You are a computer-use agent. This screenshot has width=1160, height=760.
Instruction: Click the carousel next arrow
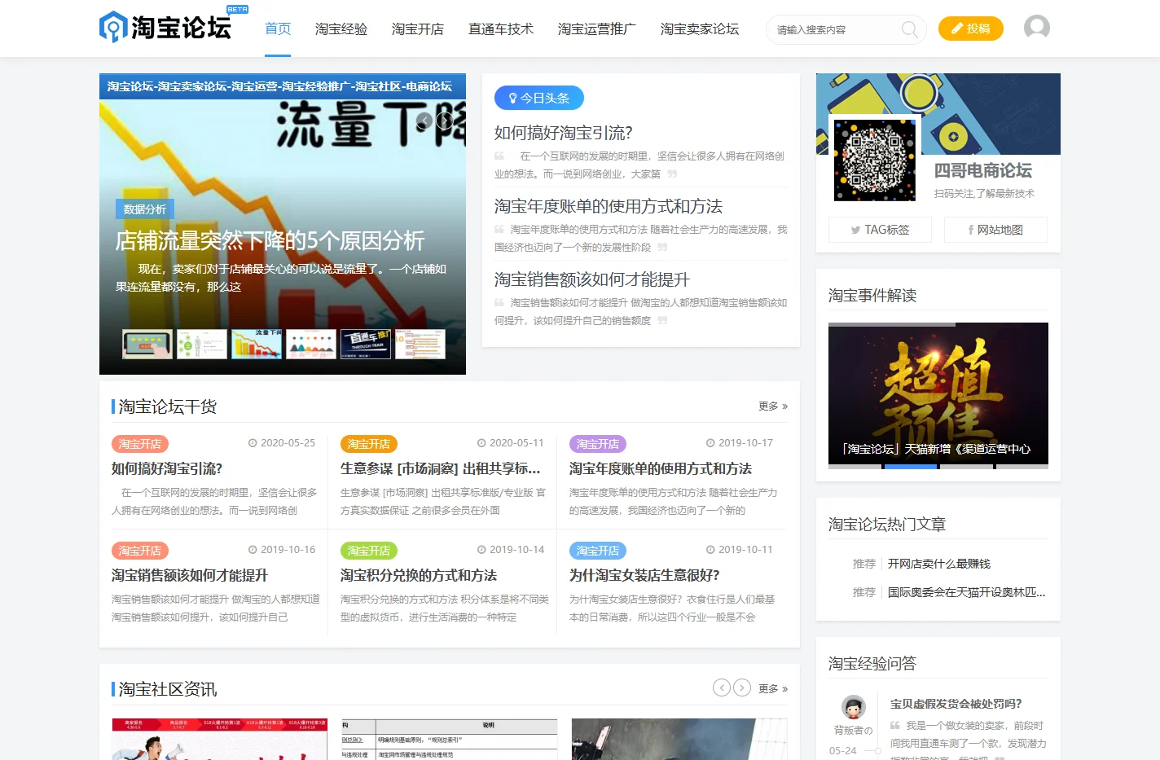(445, 121)
